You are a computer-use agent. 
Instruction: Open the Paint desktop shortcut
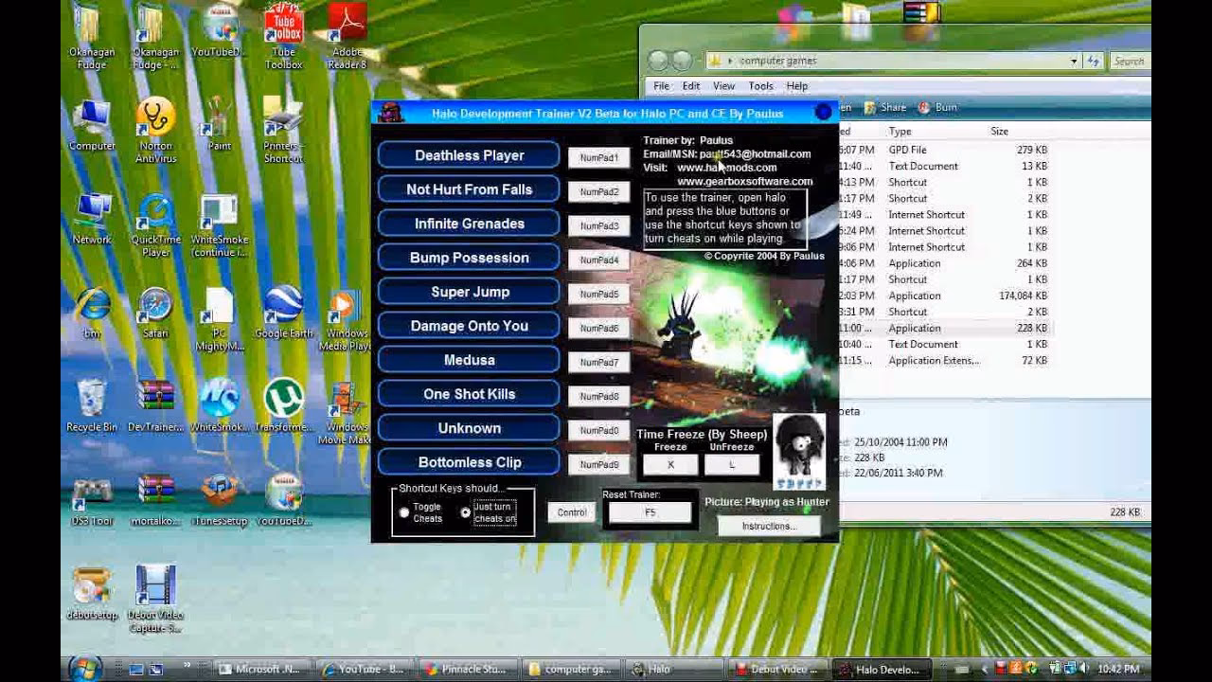[x=219, y=123]
